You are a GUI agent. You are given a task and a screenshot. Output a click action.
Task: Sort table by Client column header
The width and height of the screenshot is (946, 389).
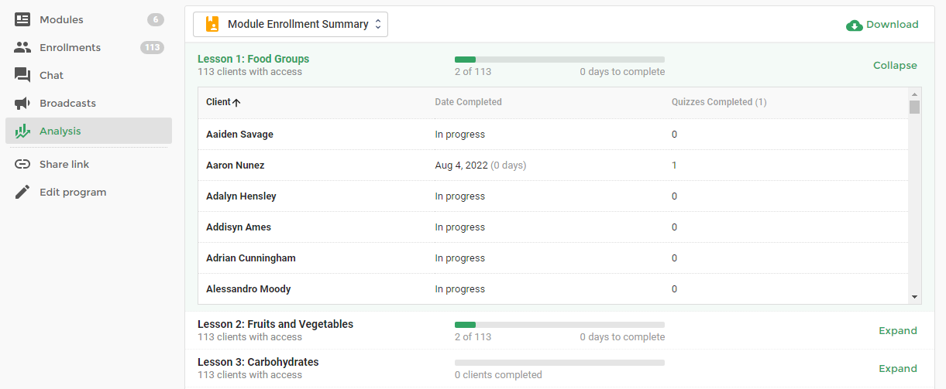coord(223,102)
